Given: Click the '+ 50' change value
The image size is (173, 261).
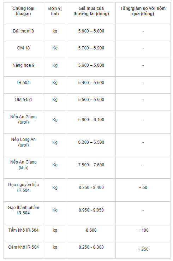Looking at the screenshot, I should [x=143, y=188].
